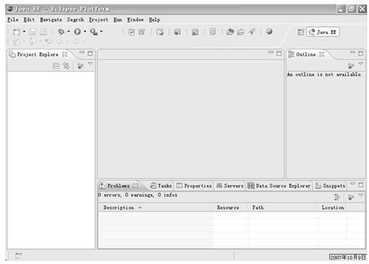
Task: Open the Help menu
Action: pos(154,20)
